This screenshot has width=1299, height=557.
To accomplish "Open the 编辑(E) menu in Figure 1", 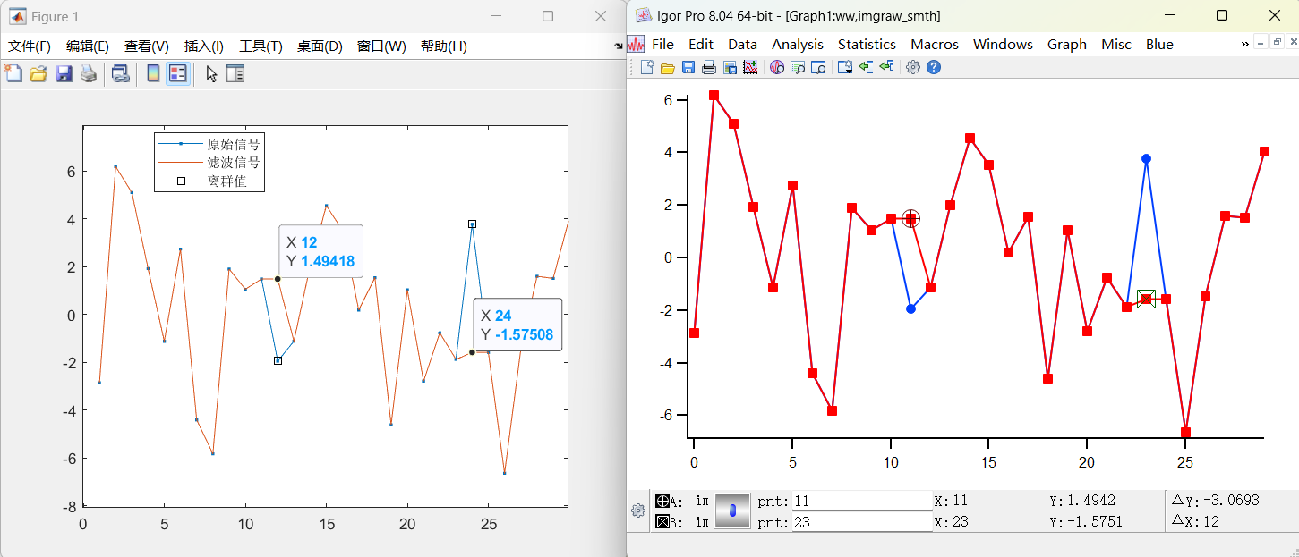I will [x=88, y=46].
